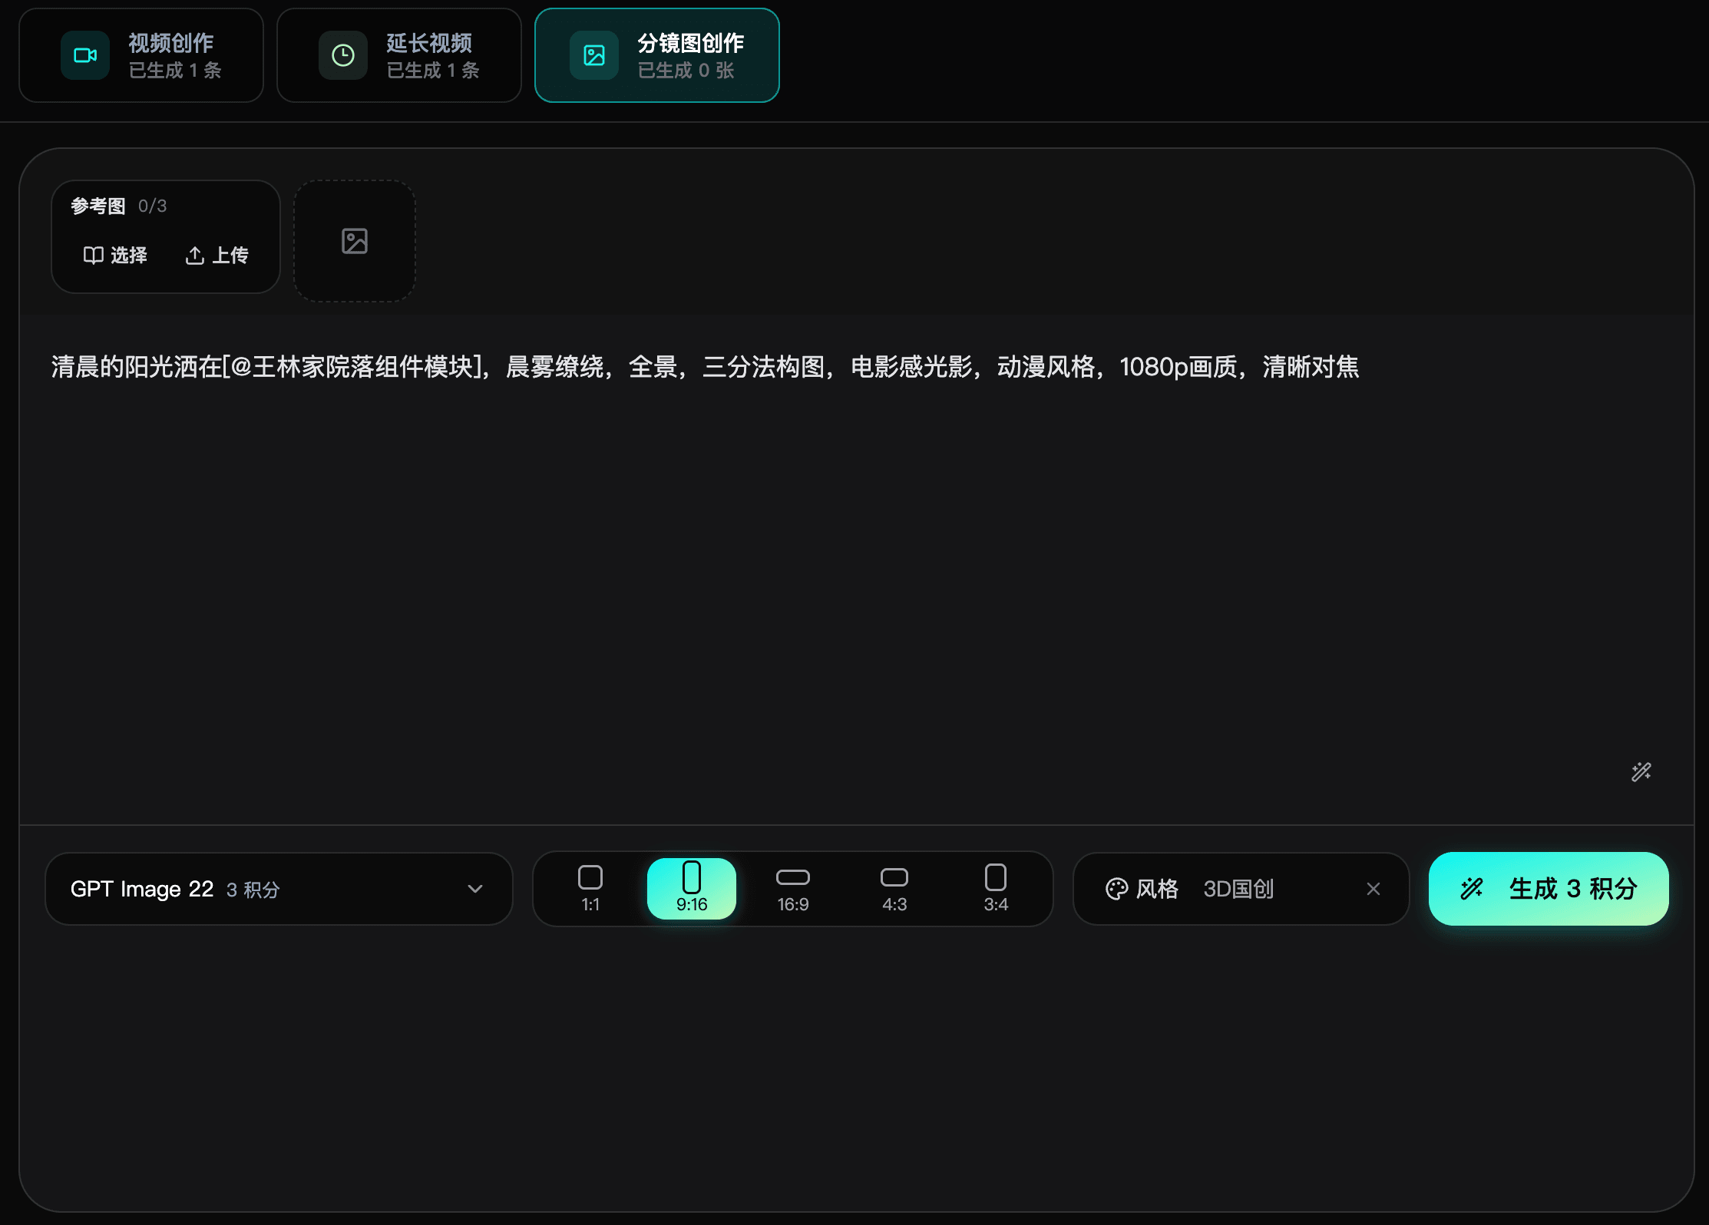
Task: Click the empty reference image placeholder
Action: 355,241
